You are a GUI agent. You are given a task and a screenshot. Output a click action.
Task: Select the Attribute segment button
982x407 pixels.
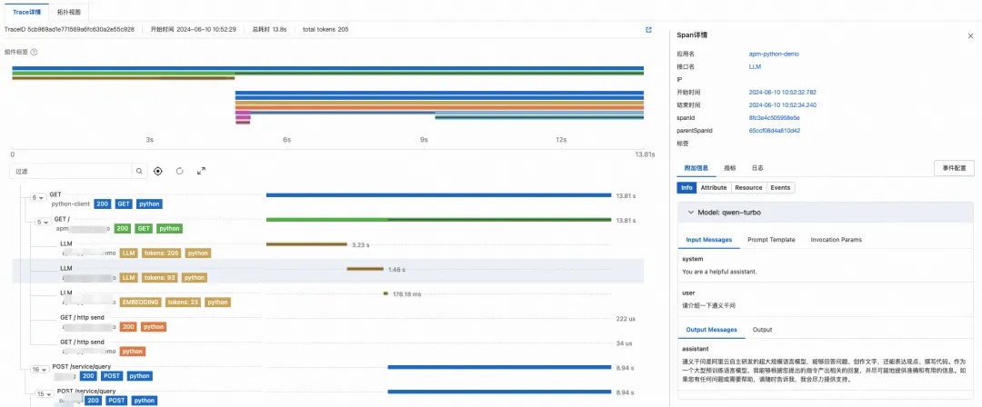tap(714, 187)
